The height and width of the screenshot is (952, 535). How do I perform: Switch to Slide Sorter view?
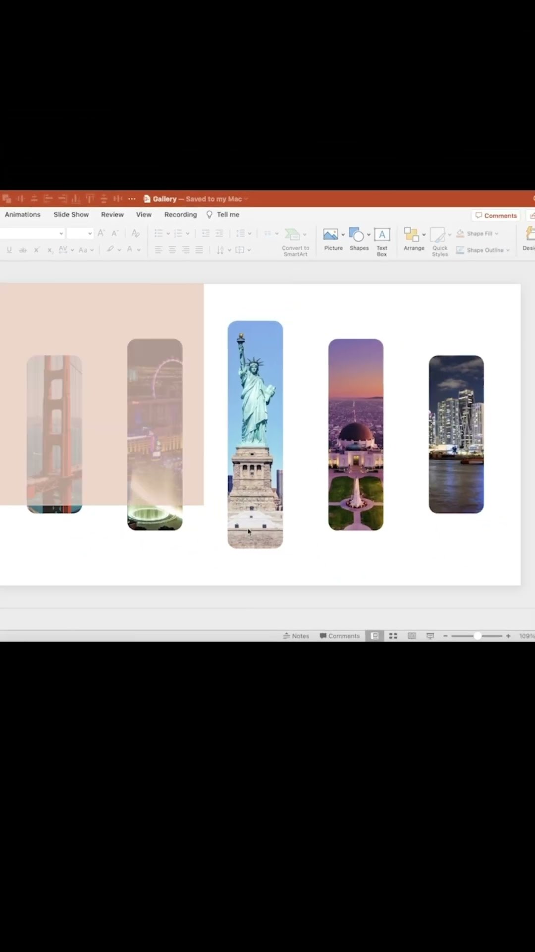click(393, 636)
